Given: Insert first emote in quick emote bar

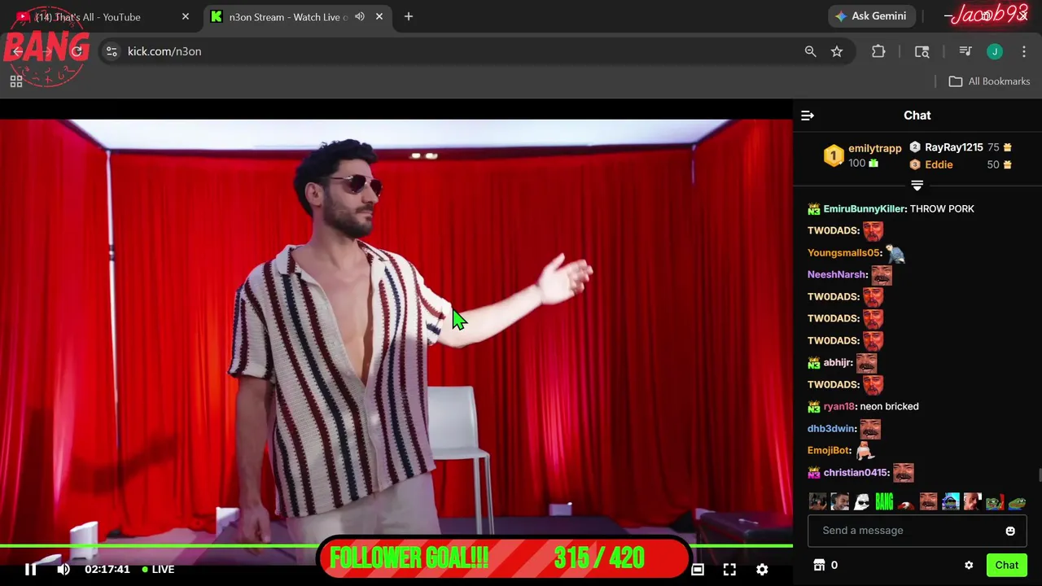Looking at the screenshot, I should click(x=818, y=502).
